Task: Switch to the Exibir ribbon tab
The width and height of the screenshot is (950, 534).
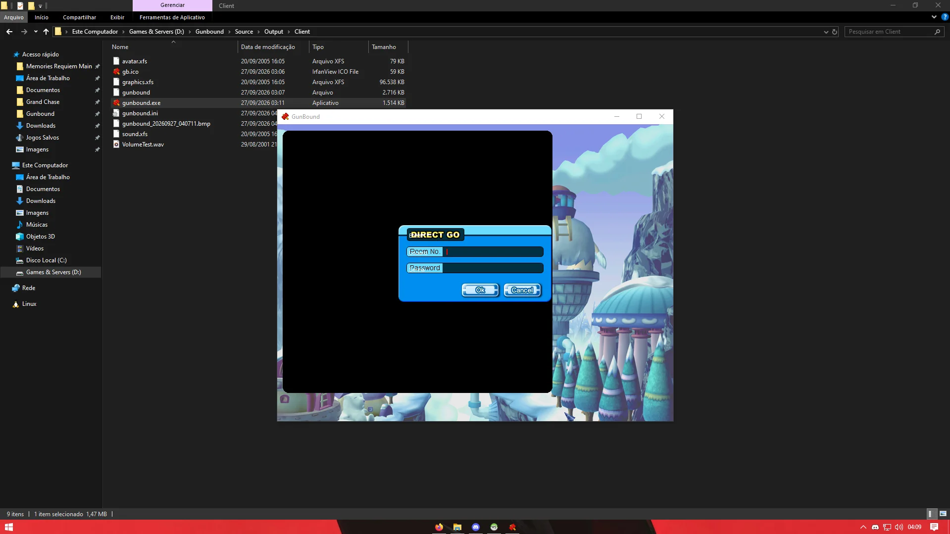Action: [x=117, y=17]
